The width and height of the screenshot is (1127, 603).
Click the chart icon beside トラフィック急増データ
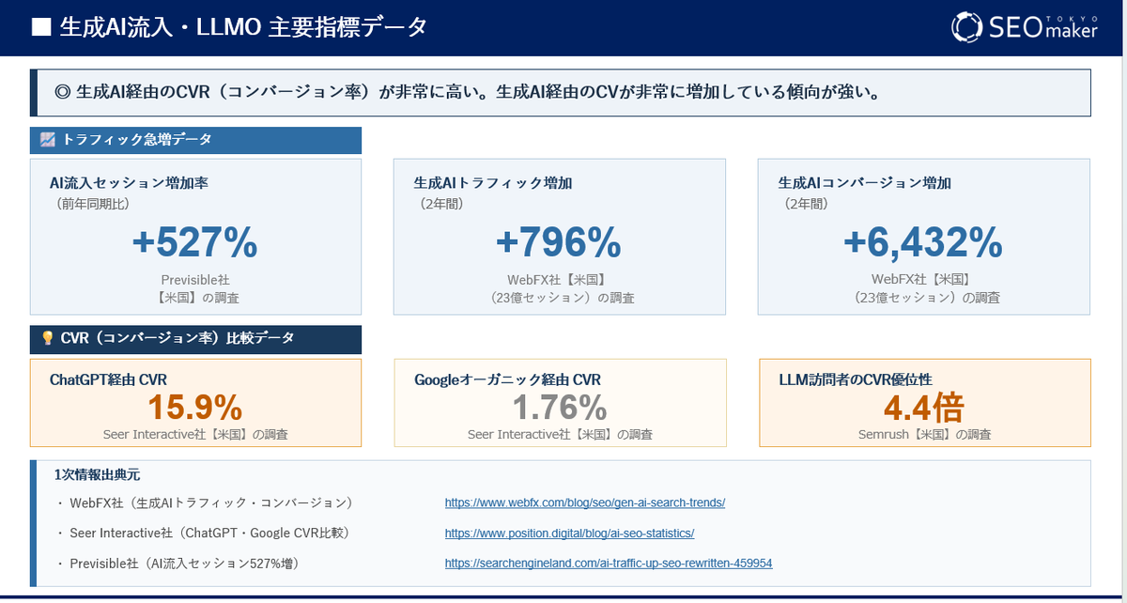tap(47, 141)
